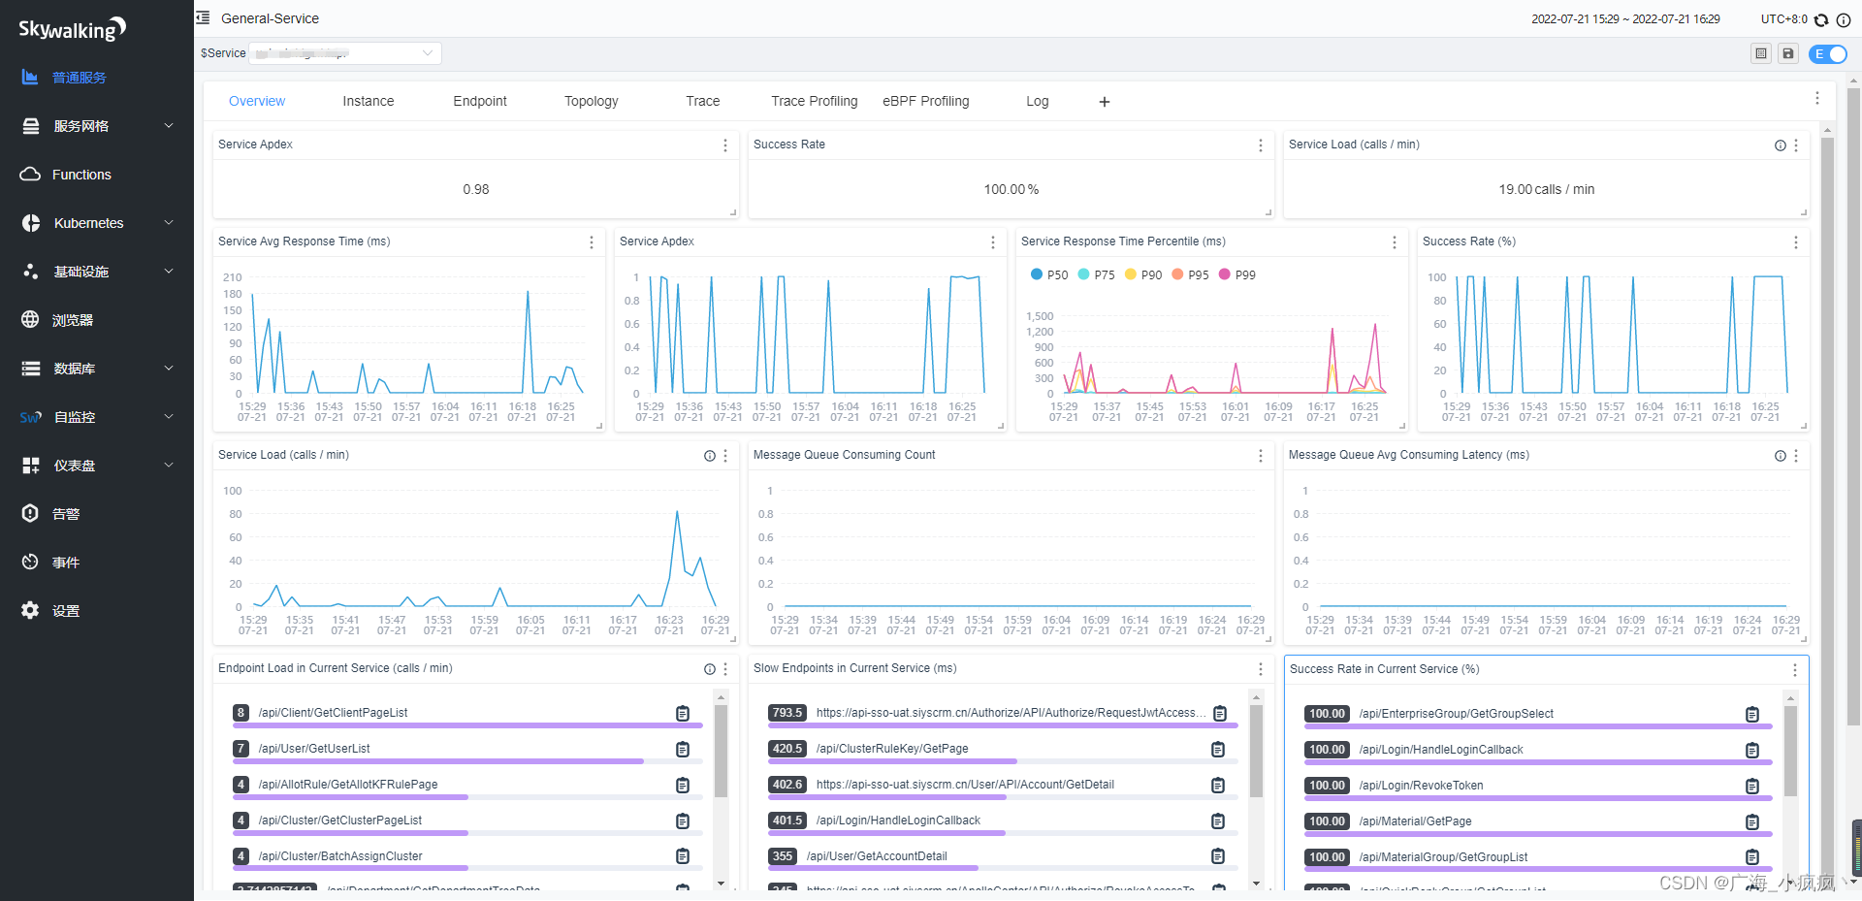Open Success Rate in Current Service widget menu
This screenshot has height=901, width=1862.
[1795, 670]
